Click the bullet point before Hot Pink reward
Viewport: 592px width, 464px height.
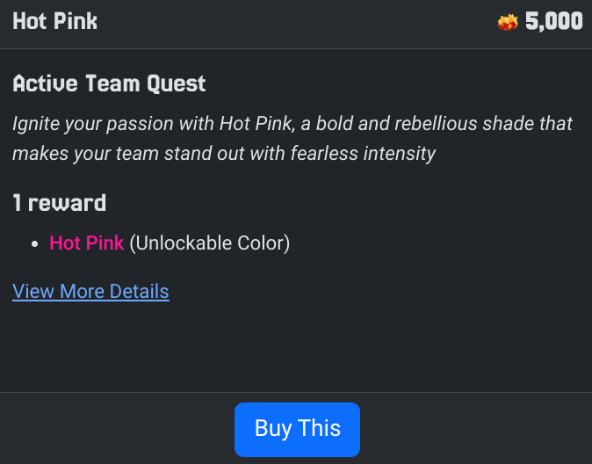(34, 243)
